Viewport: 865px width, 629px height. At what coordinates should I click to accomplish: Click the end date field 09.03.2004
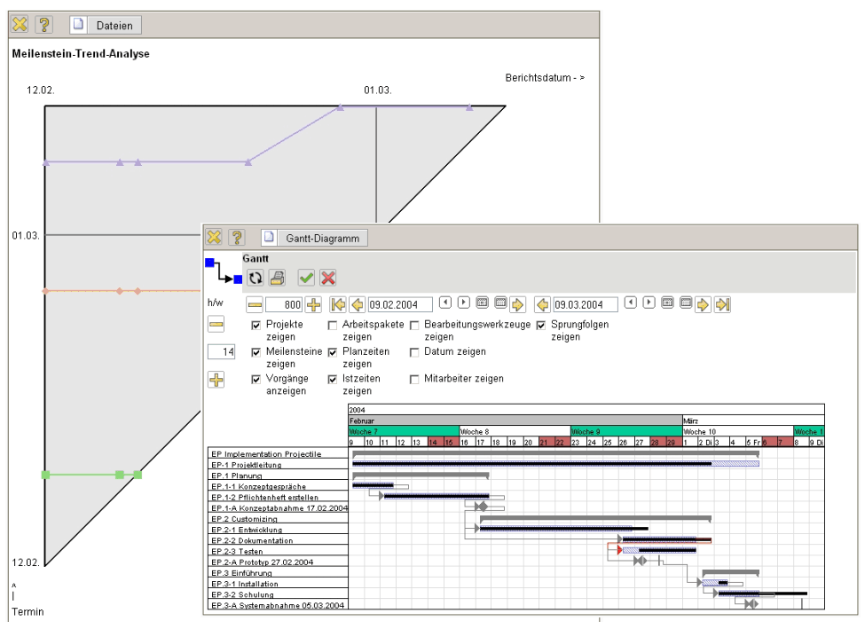point(586,304)
